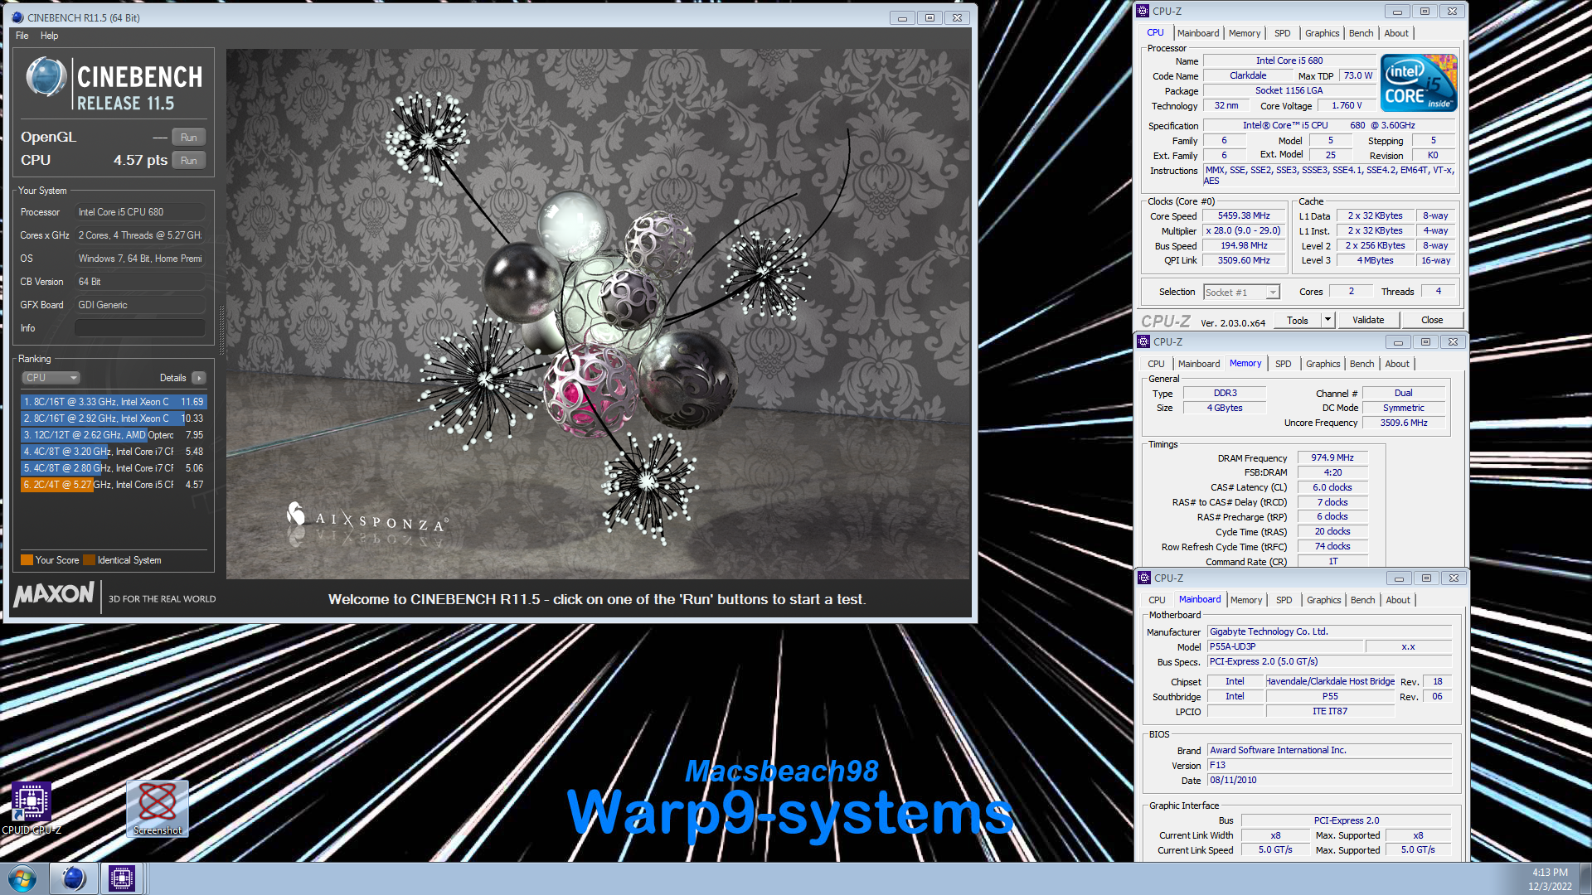Click the Validate button in CPU-Z
This screenshot has width=1592, height=895.
click(x=1368, y=320)
